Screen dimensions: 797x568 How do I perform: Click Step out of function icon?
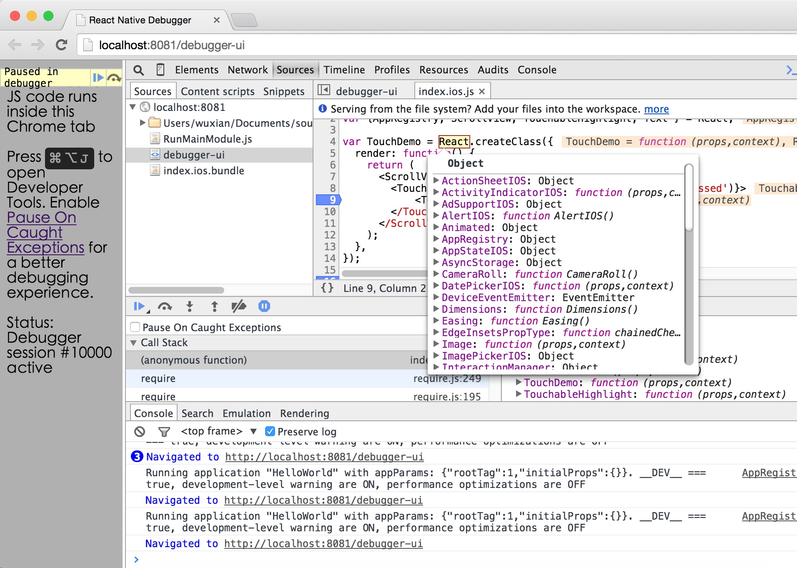click(214, 307)
